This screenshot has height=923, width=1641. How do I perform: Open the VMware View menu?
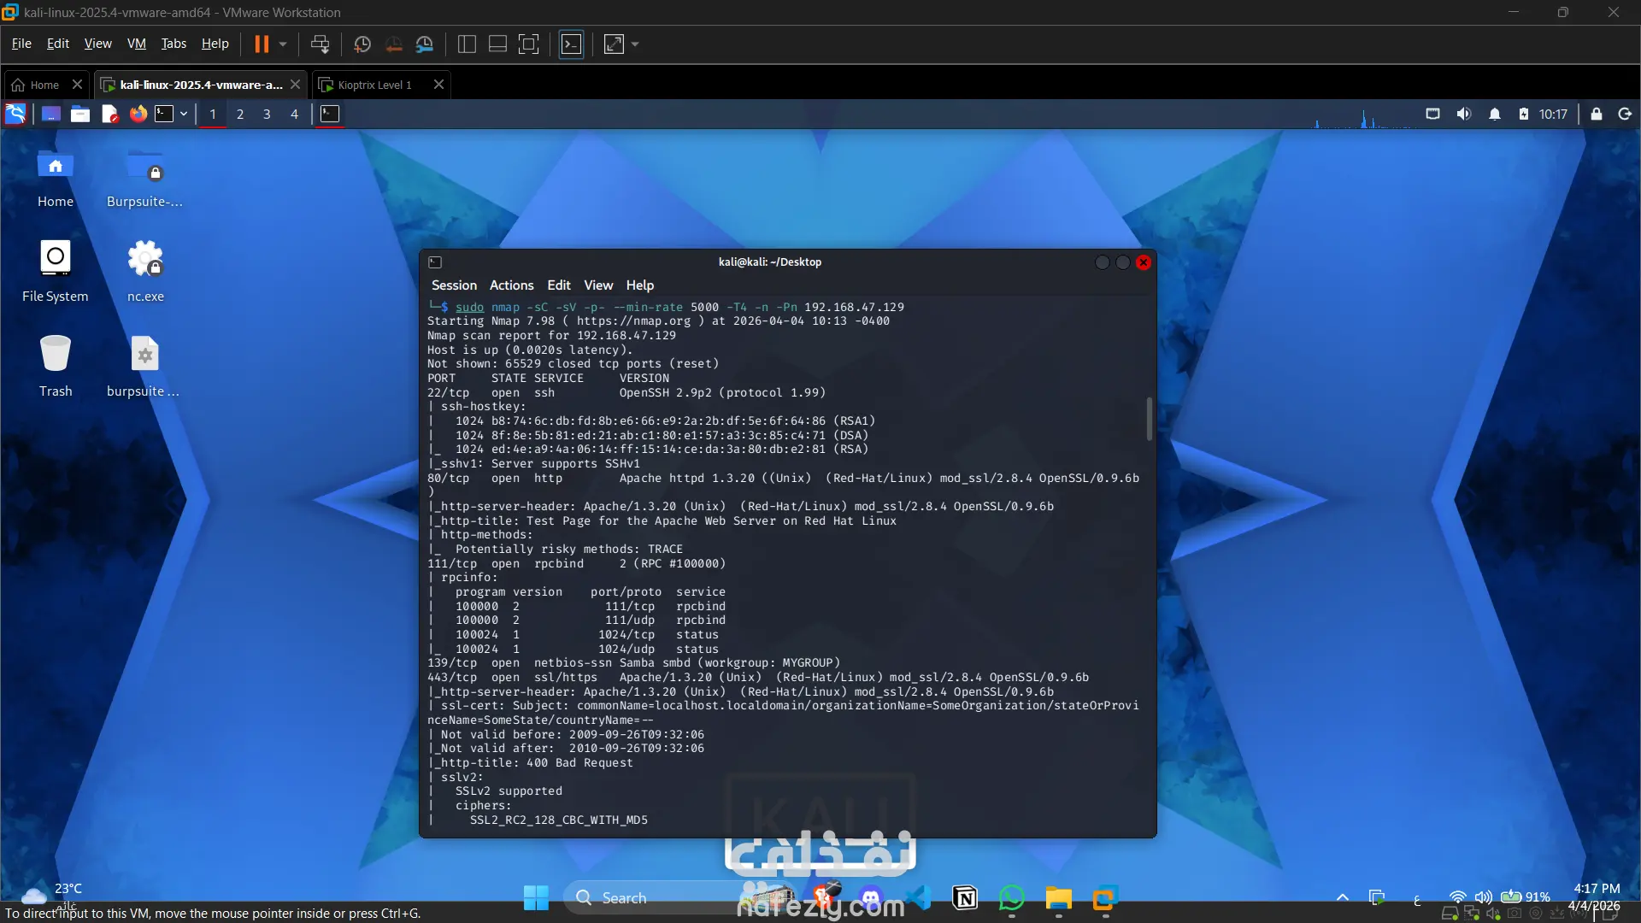pyautogui.click(x=97, y=44)
